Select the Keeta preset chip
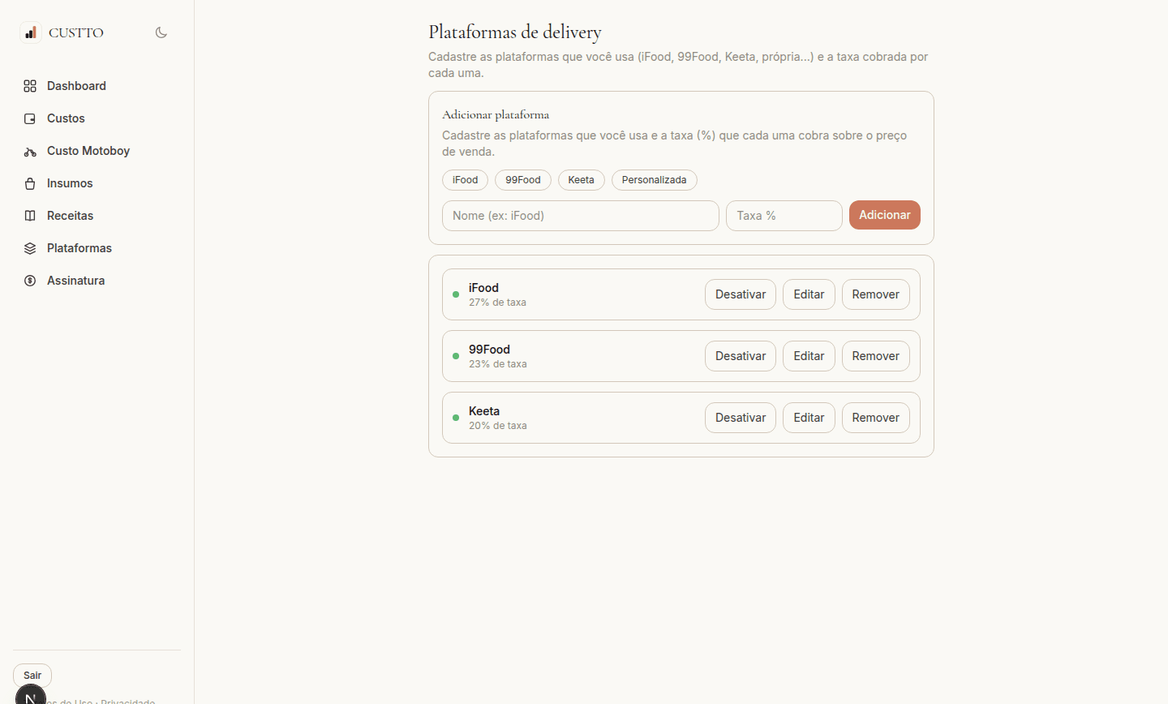Screen dimensions: 1168x704 click(x=582, y=180)
